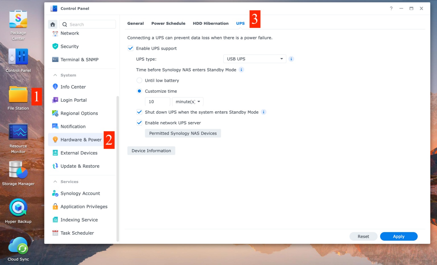The width and height of the screenshot is (437, 265).
Task: Switch to the Power Schedule tab
Action: 168,23
